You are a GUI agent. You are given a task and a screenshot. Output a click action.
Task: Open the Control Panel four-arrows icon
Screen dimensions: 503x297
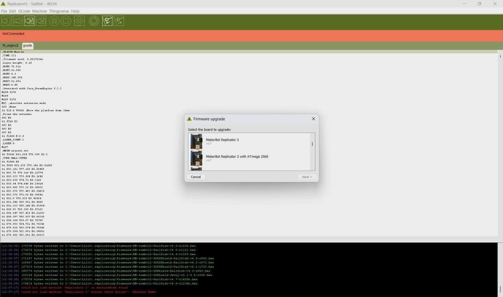(79, 21)
